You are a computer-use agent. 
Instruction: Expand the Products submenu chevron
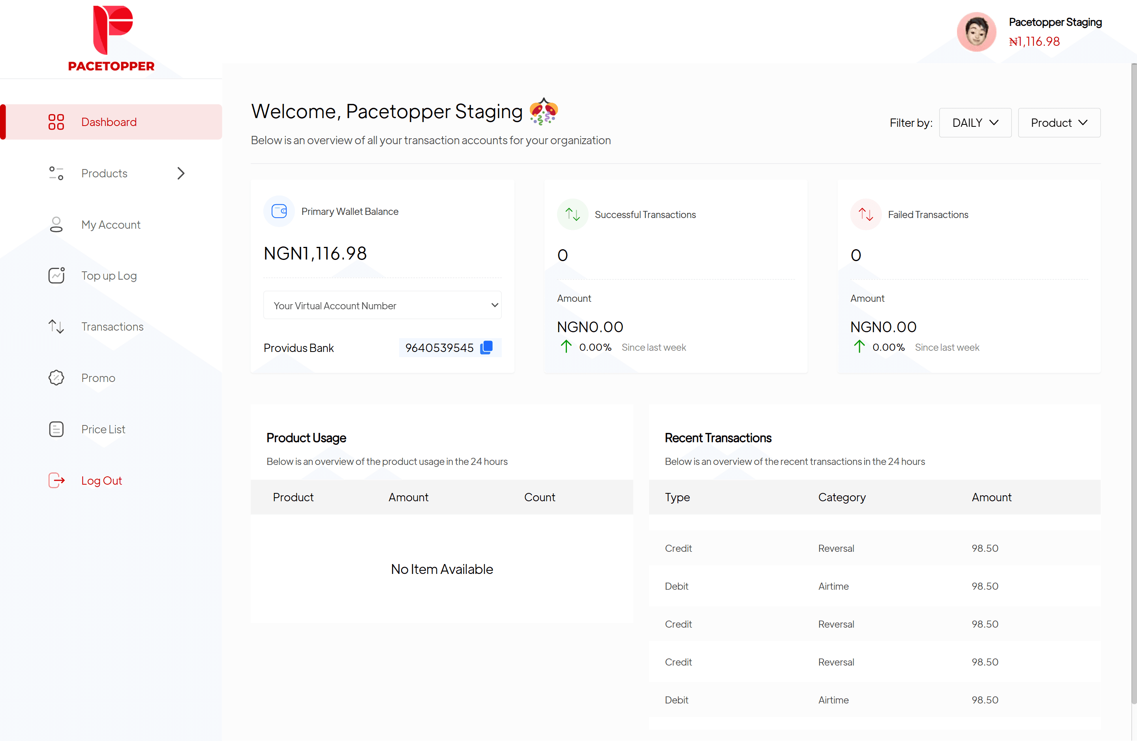180,173
